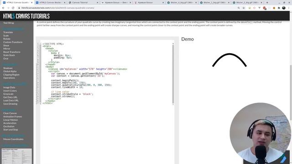This screenshot has height=164, width=292.
Task: Reload the page with the refresh icon
Action: point(13,8)
